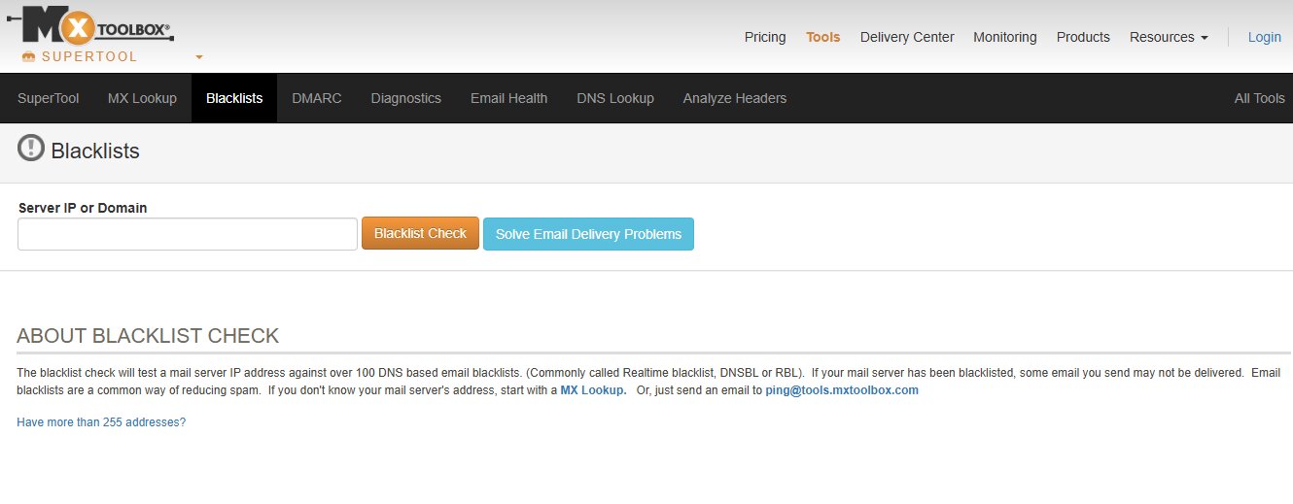Switch to the SuperTool tab
The width and height of the screenshot is (1293, 504).
49,98
